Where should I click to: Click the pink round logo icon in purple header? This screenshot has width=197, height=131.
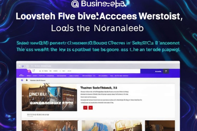click(29, 71)
